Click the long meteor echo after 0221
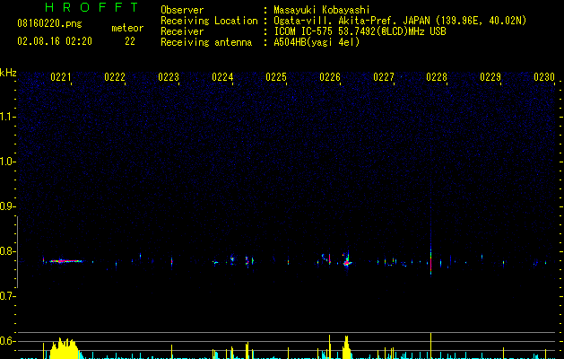This screenshot has width=564, height=359. click(65, 261)
